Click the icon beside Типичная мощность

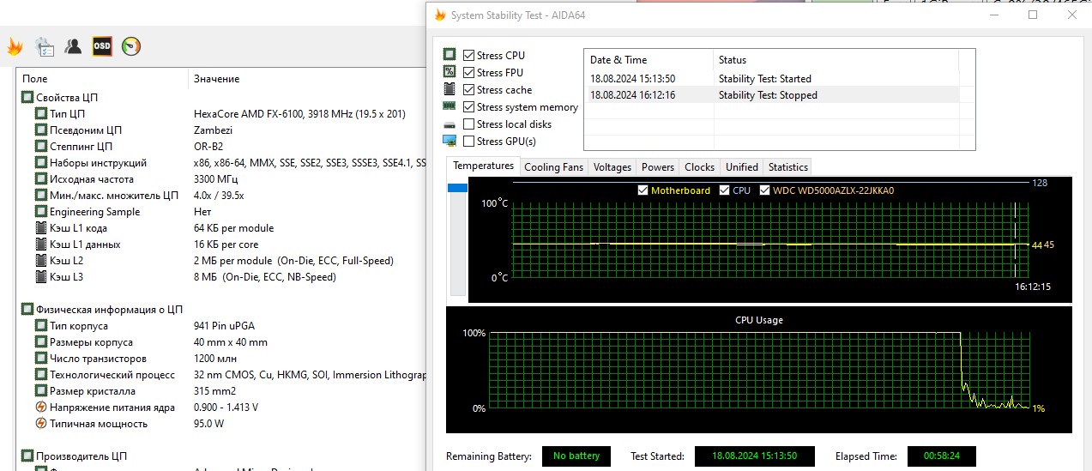tap(41, 424)
